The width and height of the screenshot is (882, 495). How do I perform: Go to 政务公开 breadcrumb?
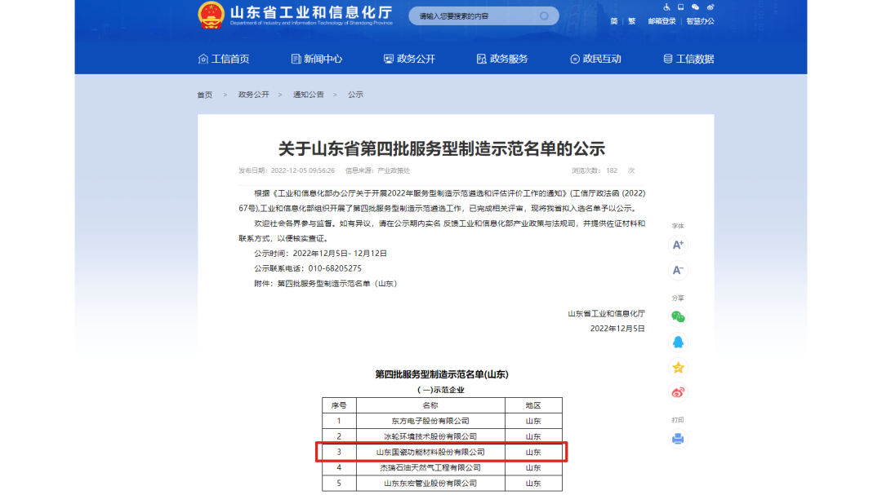pyautogui.click(x=254, y=95)
